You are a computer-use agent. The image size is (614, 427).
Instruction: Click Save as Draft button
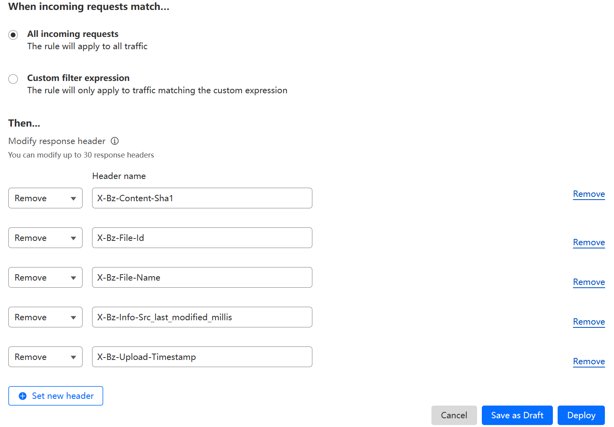(x=517, y=415)
